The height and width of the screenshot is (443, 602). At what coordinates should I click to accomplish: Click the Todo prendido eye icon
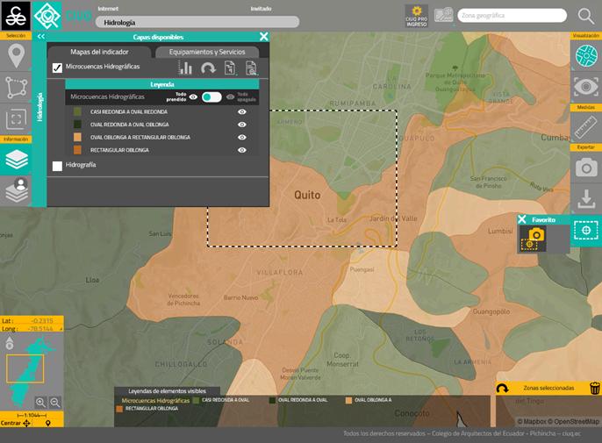[x=193, y=96]
